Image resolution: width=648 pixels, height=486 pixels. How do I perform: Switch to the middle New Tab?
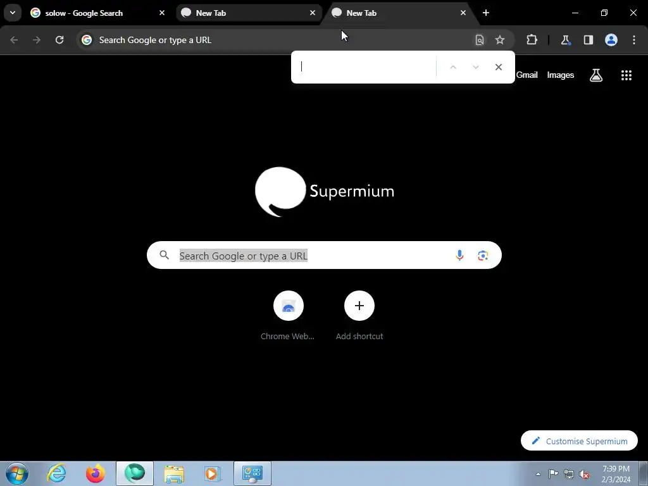tap(248, 13)
